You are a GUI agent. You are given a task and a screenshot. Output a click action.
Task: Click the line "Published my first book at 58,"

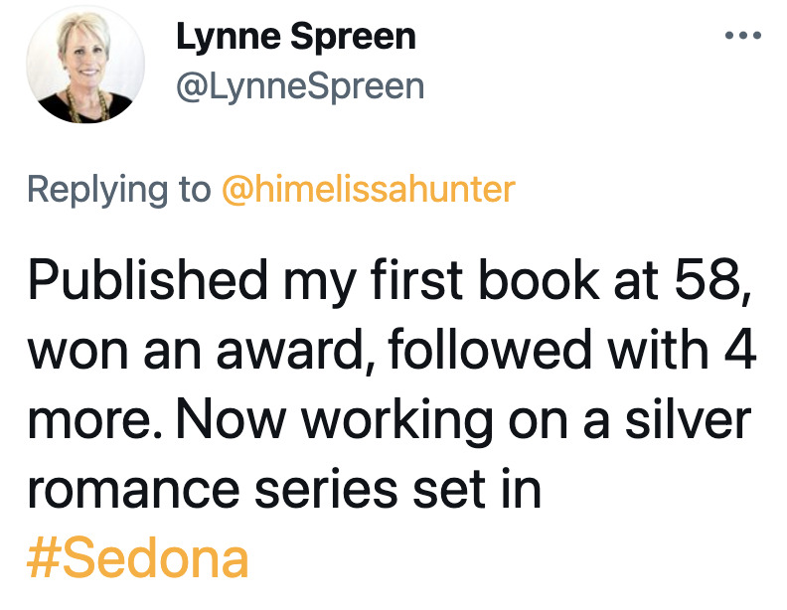pos(390,282)
